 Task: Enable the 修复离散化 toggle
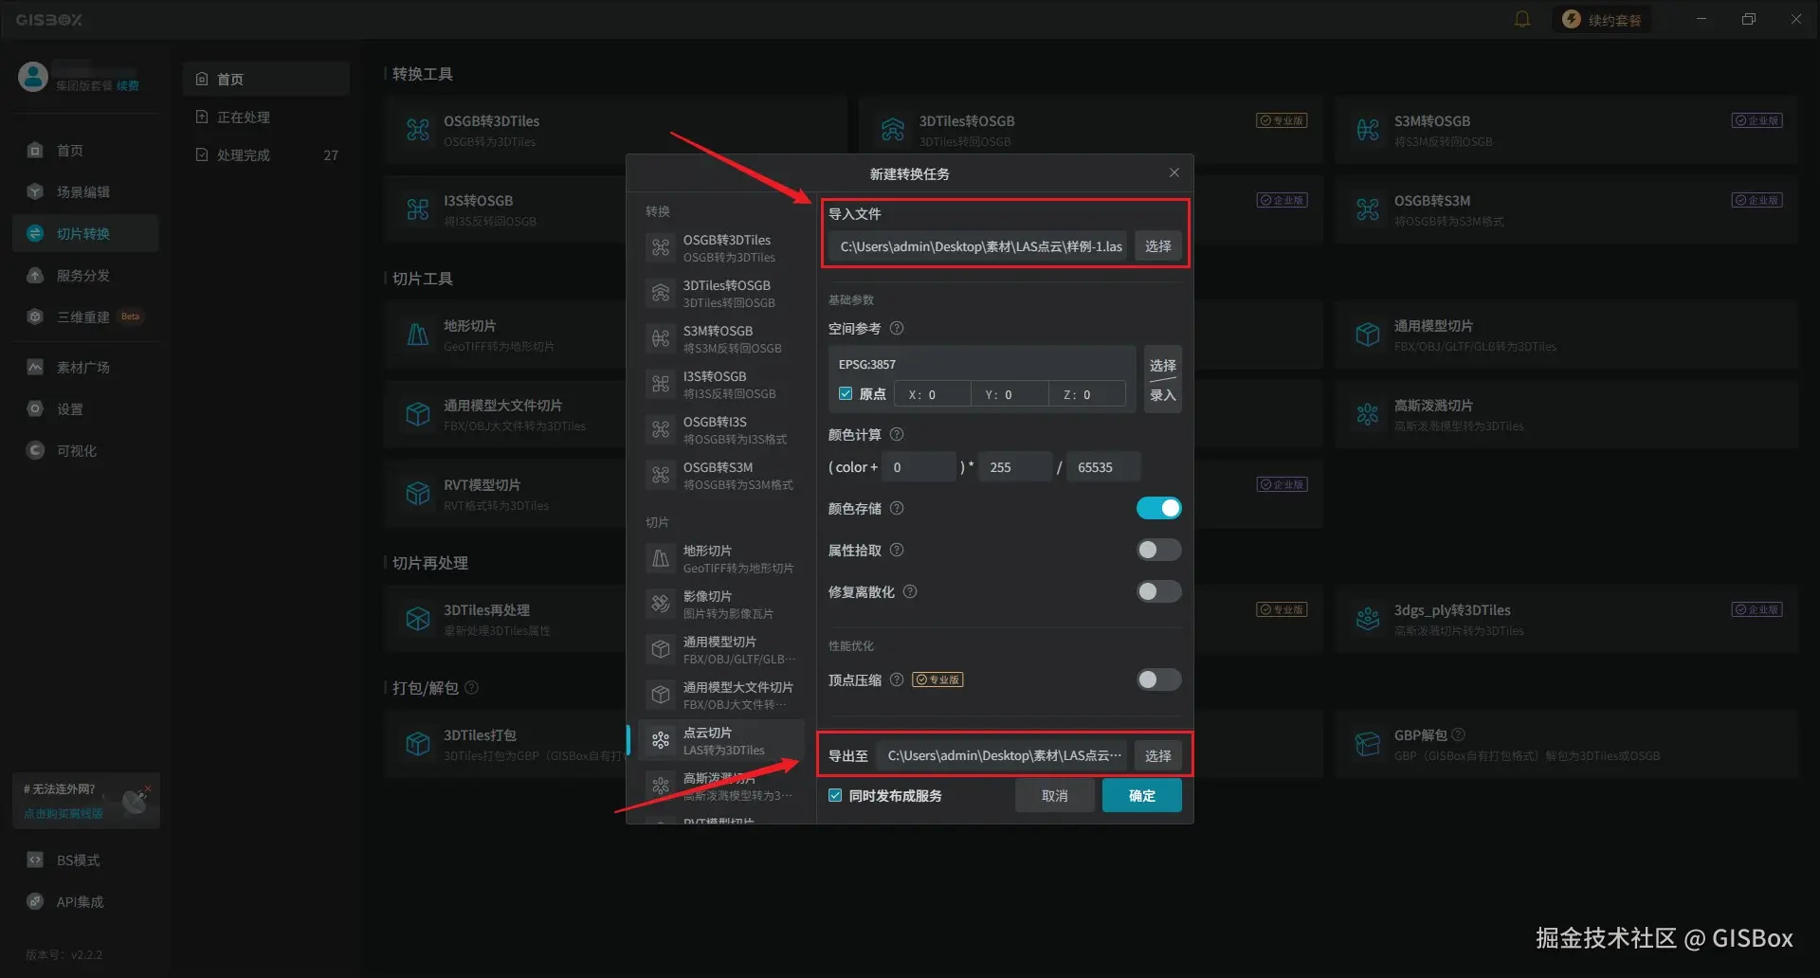[1158, 591]
